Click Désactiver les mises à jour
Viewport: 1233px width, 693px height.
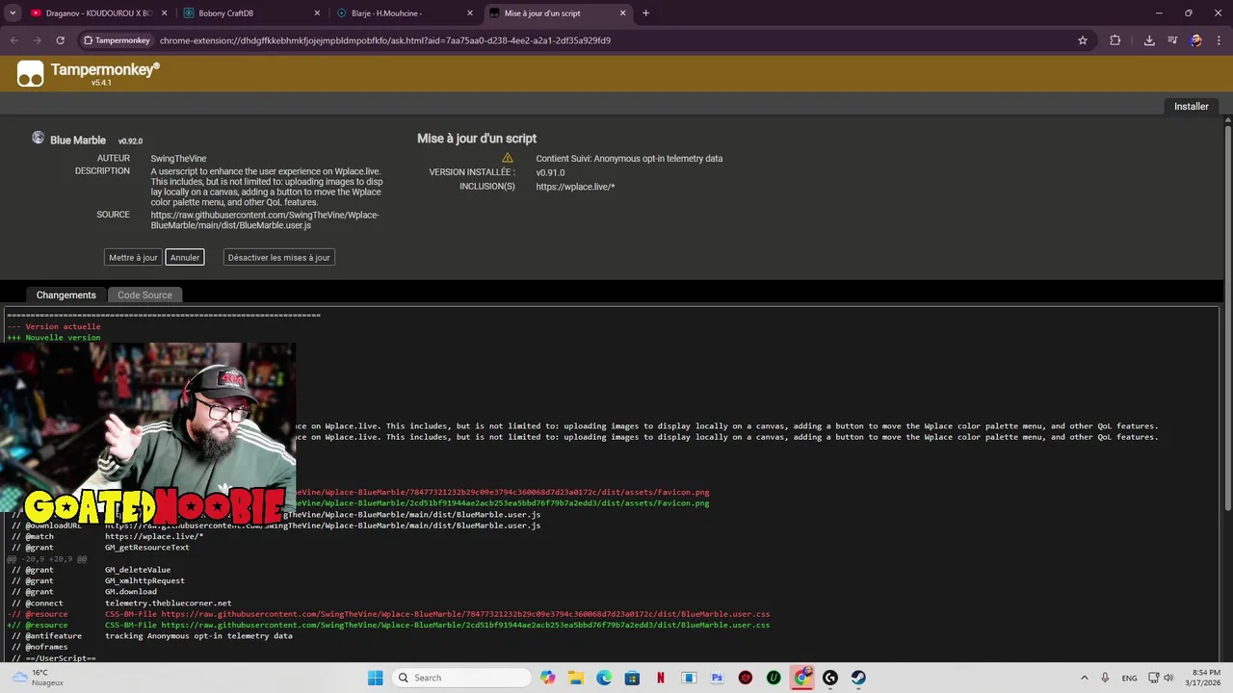pos(279,257)
